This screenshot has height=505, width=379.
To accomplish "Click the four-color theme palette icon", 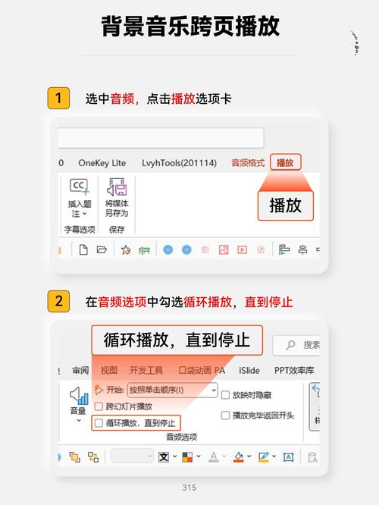I will (187, 456).
